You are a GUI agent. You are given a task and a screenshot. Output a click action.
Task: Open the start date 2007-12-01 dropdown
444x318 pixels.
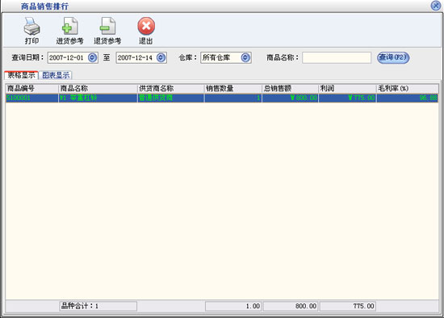(x=92, y=58)
